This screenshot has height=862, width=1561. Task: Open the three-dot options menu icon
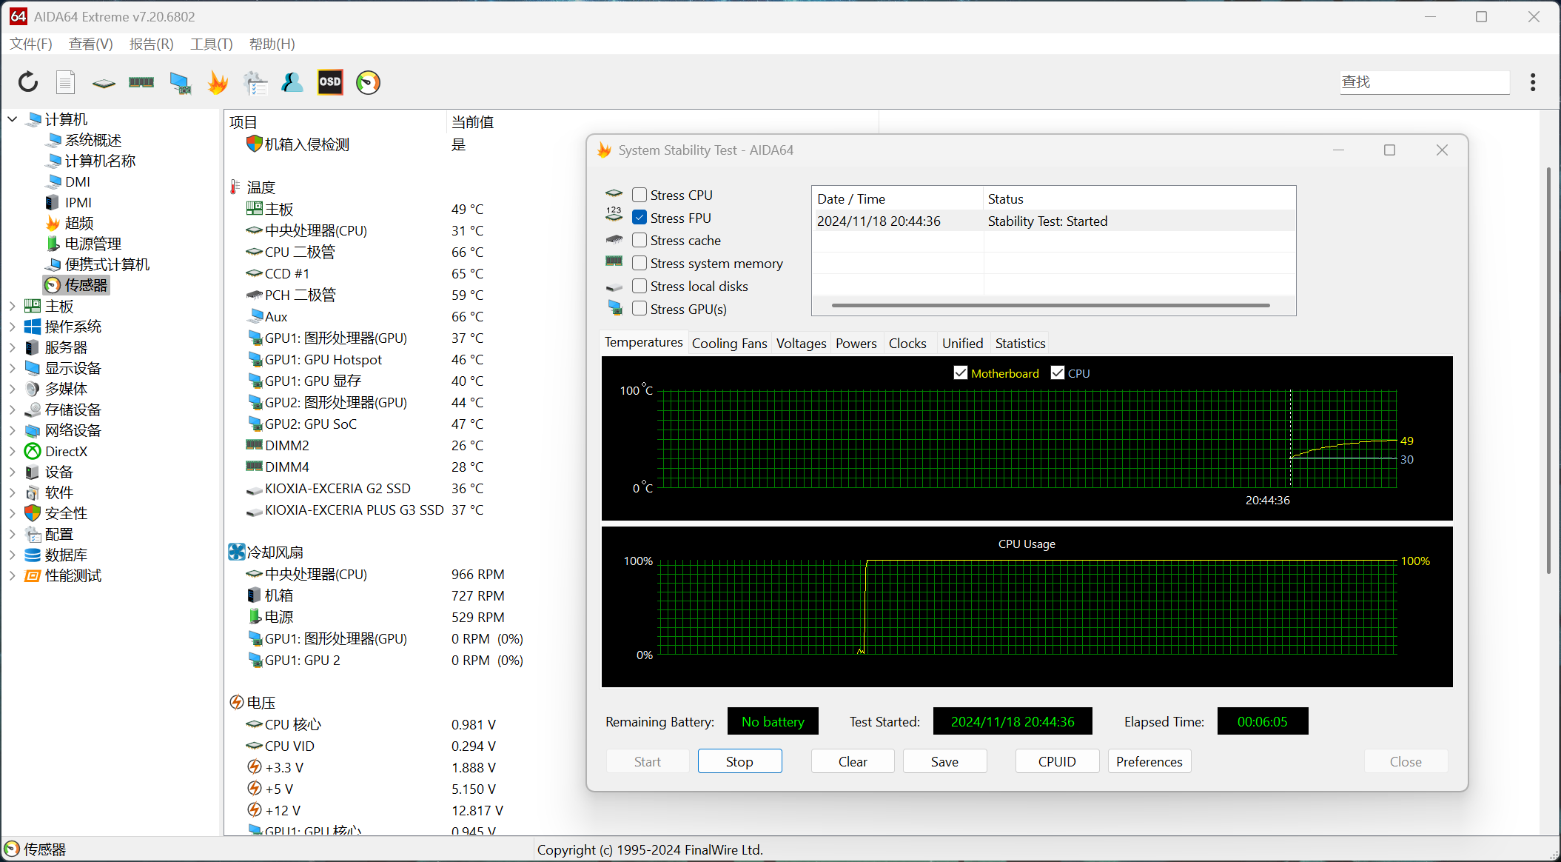click(1533, 82)
